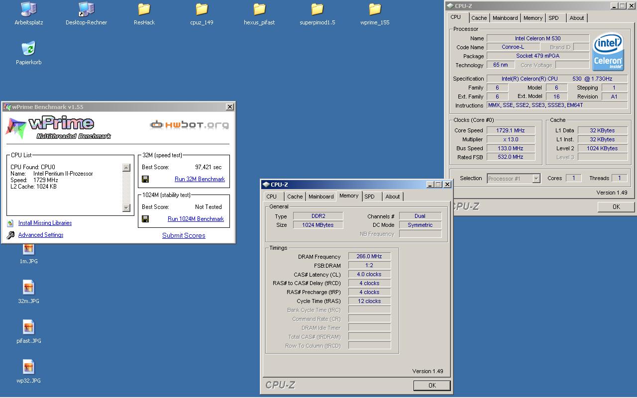Open the ResHack folder
The height and width of the screenshot is (398, 637).
[144, 9]
